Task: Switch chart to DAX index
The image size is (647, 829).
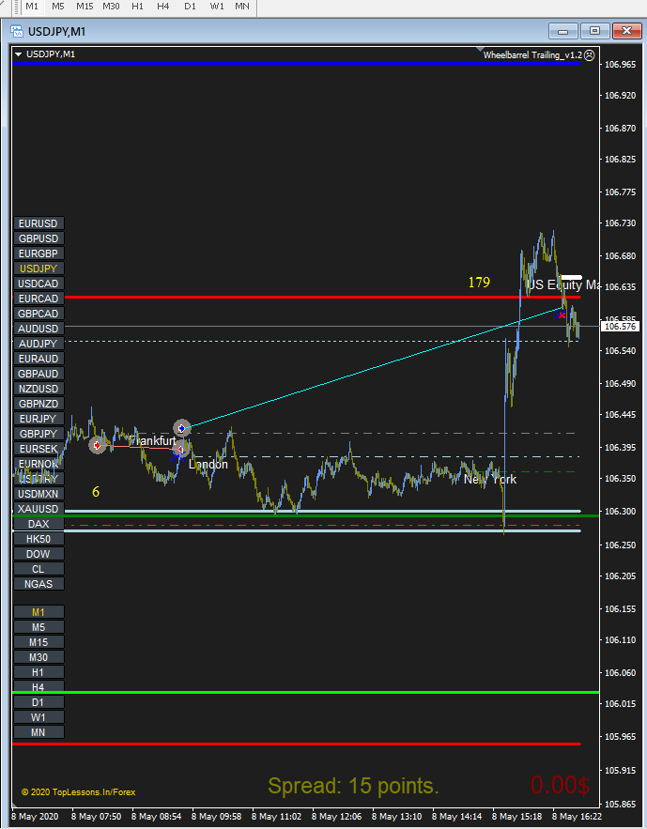Action: (39, 524)
